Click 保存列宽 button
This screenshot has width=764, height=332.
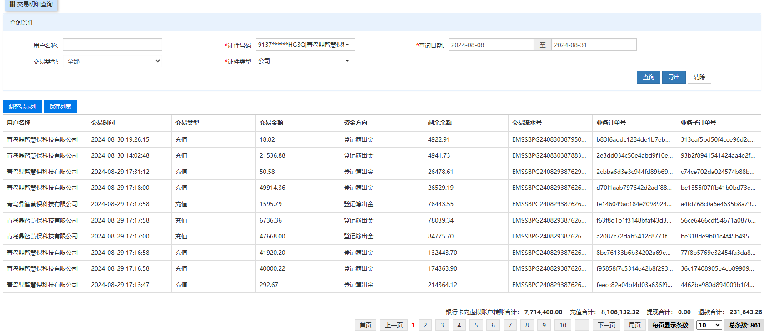pos(60,106)
